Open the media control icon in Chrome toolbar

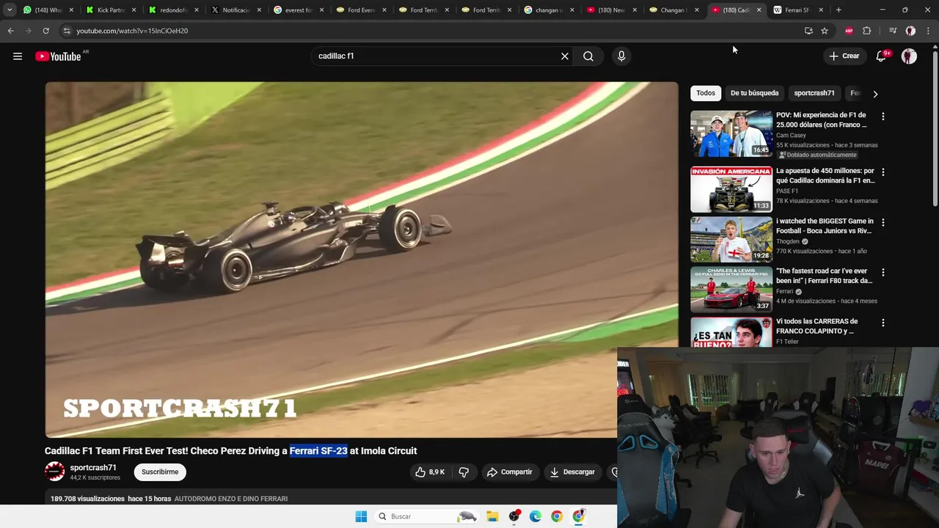click(x=893, y=31)
